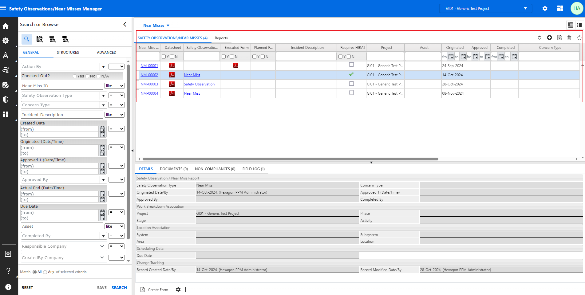Image resolution: width=585 pixels, height=295 pixels.
Task: Click the home icon in left sidebar
Action: click(6, 26)
